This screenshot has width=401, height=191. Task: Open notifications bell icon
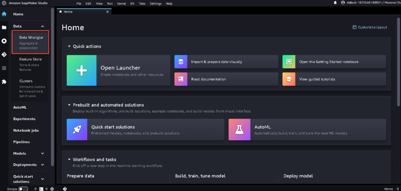tap(335, 3)
